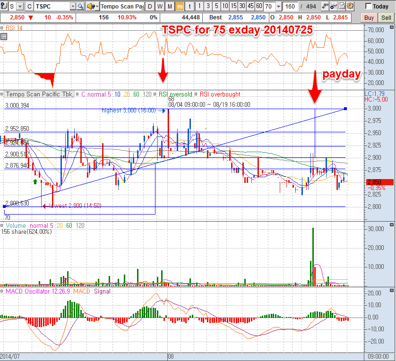
Task: Select the t tick period
Action: 189,6
